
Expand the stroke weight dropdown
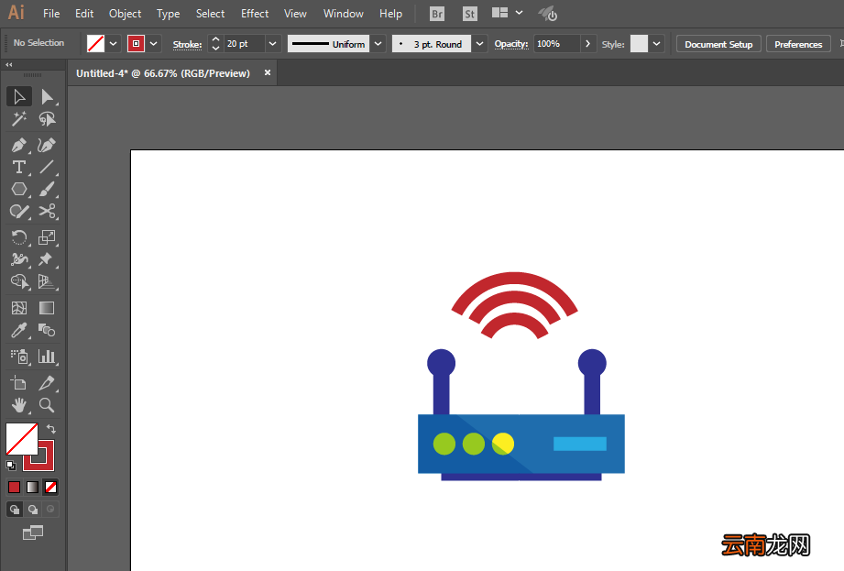point(272,44)
